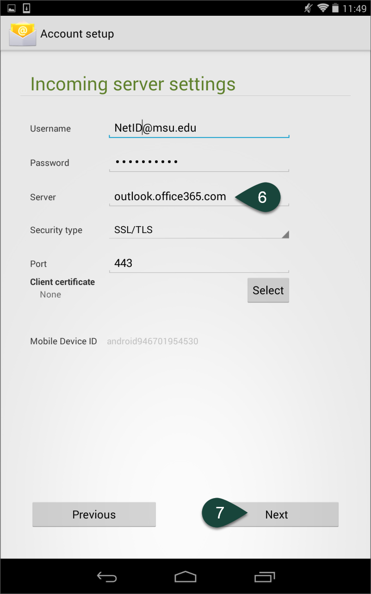The image size is (371, 594).
Task: Click the Port field containing 443
Action: point(199,264)
